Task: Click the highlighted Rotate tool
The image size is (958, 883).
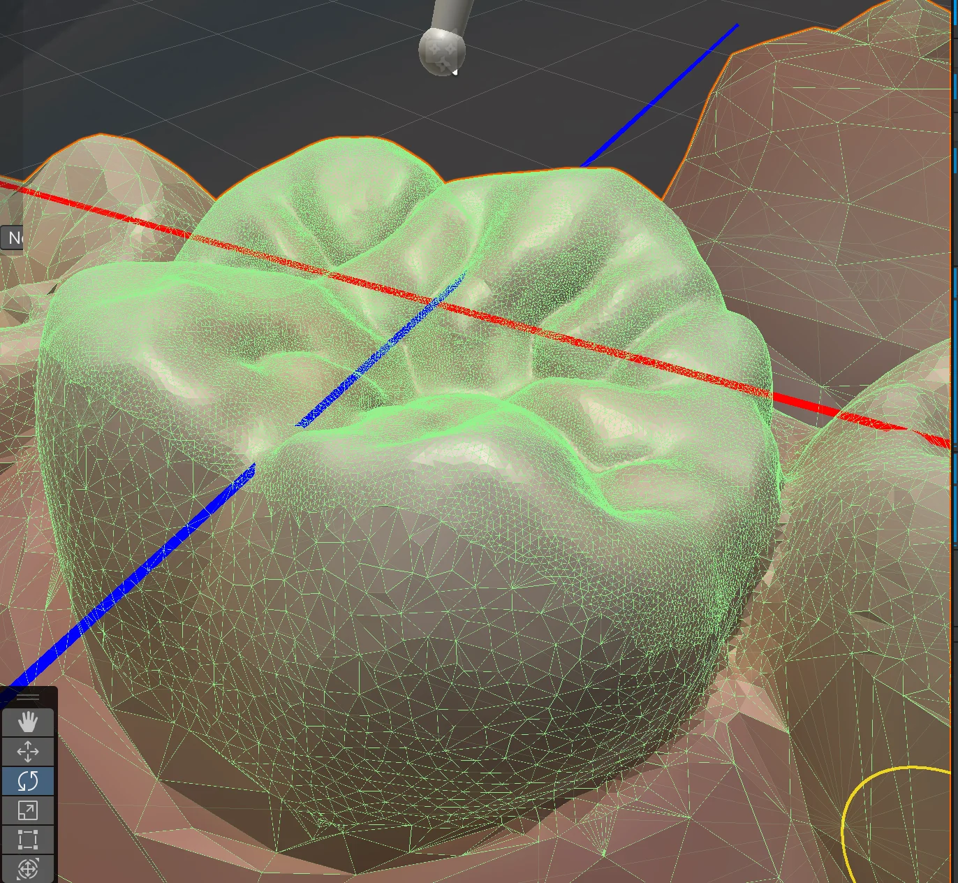Action: [27, 781]
